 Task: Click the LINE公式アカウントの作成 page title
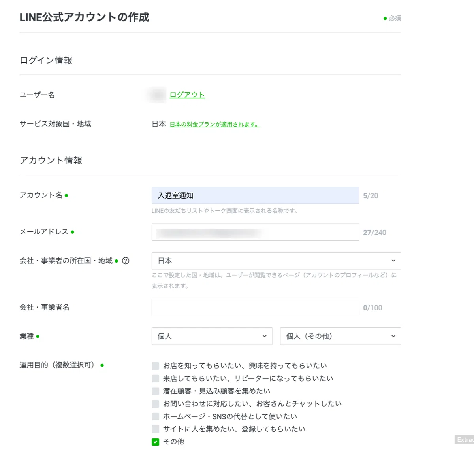pyautogui.click(x=85, y=17)
